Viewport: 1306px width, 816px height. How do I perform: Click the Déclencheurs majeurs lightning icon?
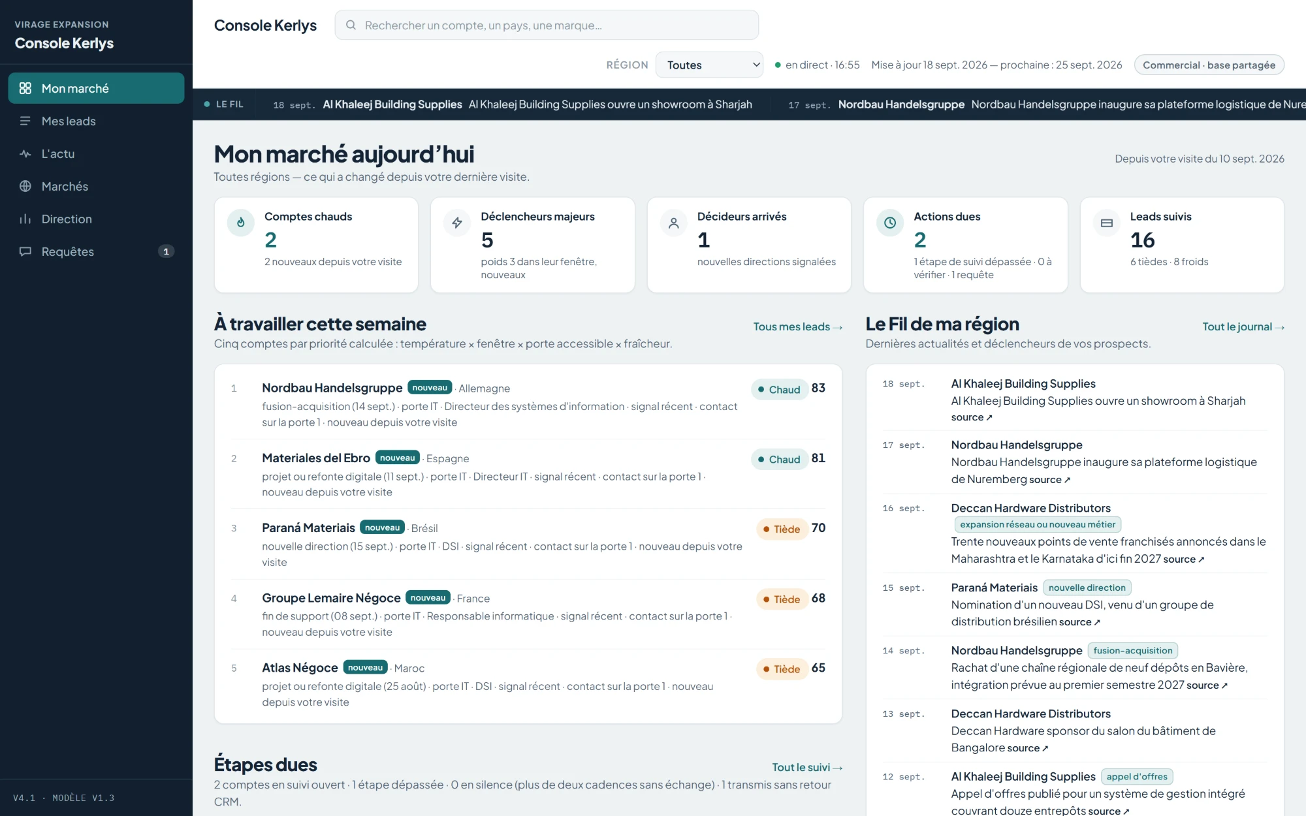point(457,223)
